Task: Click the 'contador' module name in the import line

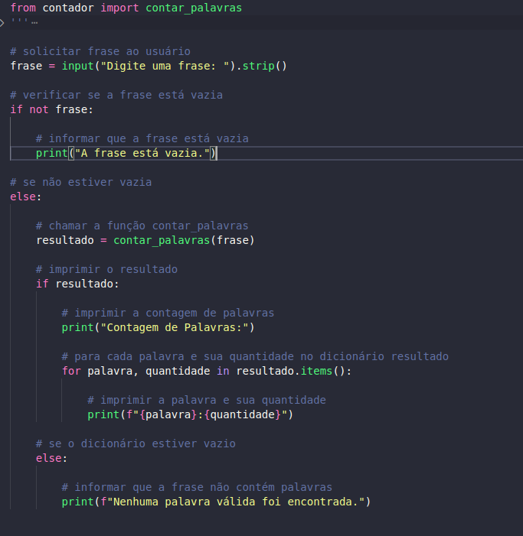Action: coord(68,8)
